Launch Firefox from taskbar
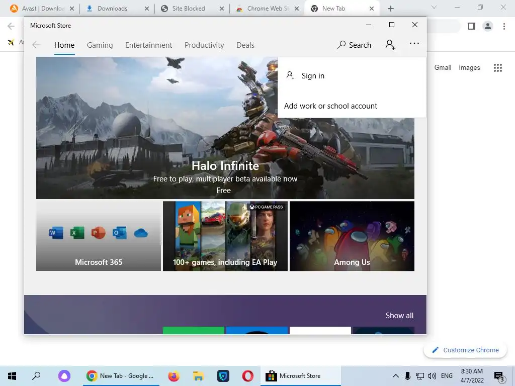The height and width of the screenshot is (386, 515). pyautogui.click(x=174, y=376)
